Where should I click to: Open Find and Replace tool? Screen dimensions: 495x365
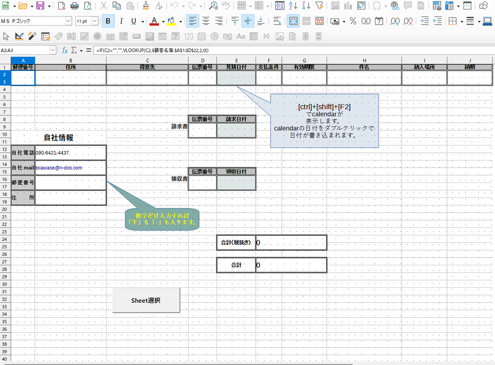tap(213, 6)
